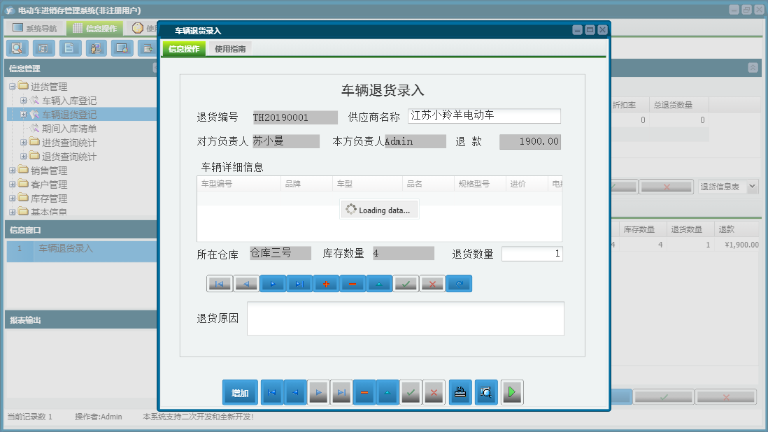Click the 退货数量 input field
The image size is (768, 432).
coord(532,254)
